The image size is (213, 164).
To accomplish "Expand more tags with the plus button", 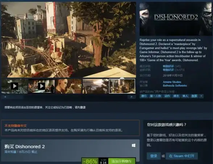I will point(201,96).
